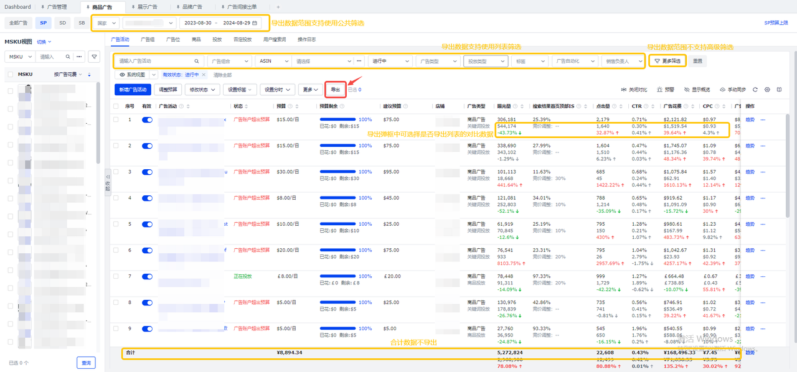Open the 广告组合 dropdown

pos(229,61)
